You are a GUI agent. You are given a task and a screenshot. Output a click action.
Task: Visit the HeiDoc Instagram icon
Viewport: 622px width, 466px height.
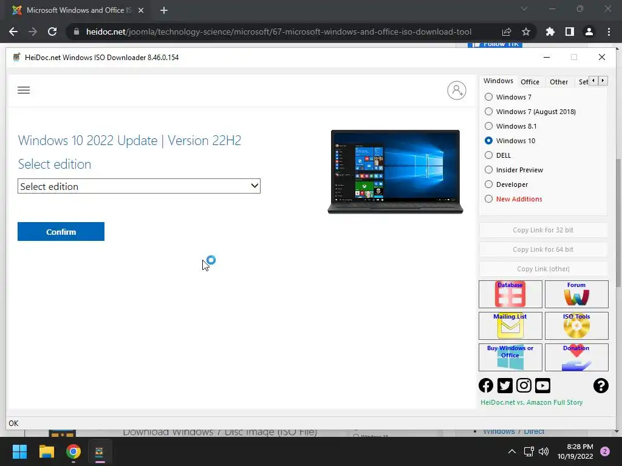tap(524, 385)
